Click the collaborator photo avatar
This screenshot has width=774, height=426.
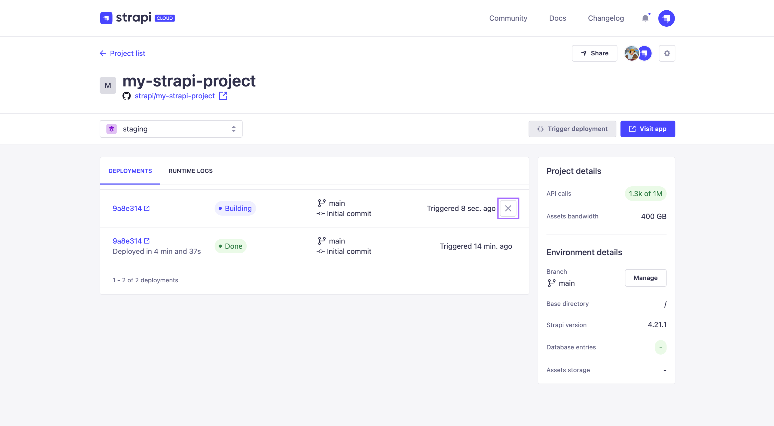click(x=631, y=53)
